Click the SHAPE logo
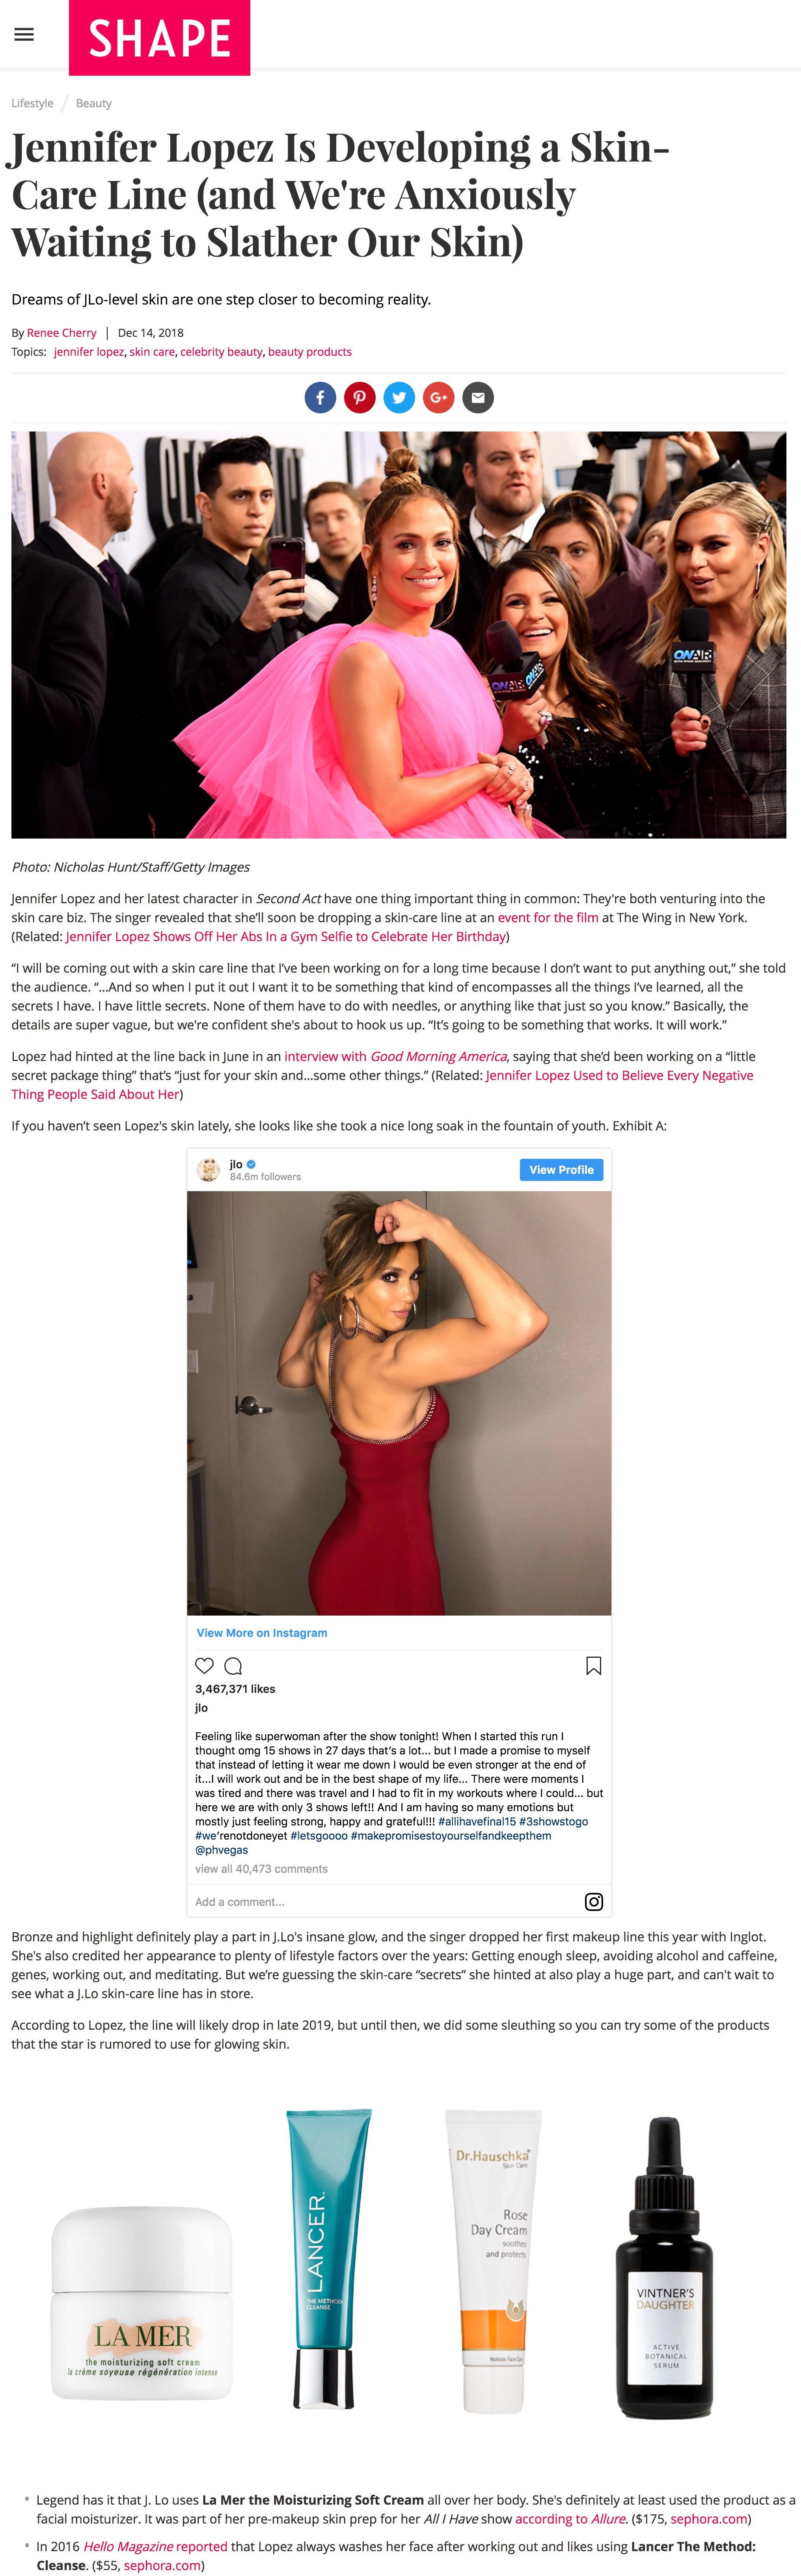This screenshot has height=2576, width=801. 159,37
